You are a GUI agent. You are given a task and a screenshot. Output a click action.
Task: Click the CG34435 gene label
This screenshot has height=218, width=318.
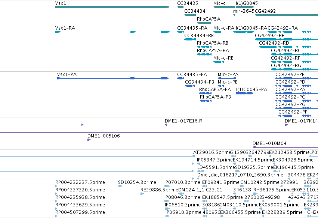(187, 3)
